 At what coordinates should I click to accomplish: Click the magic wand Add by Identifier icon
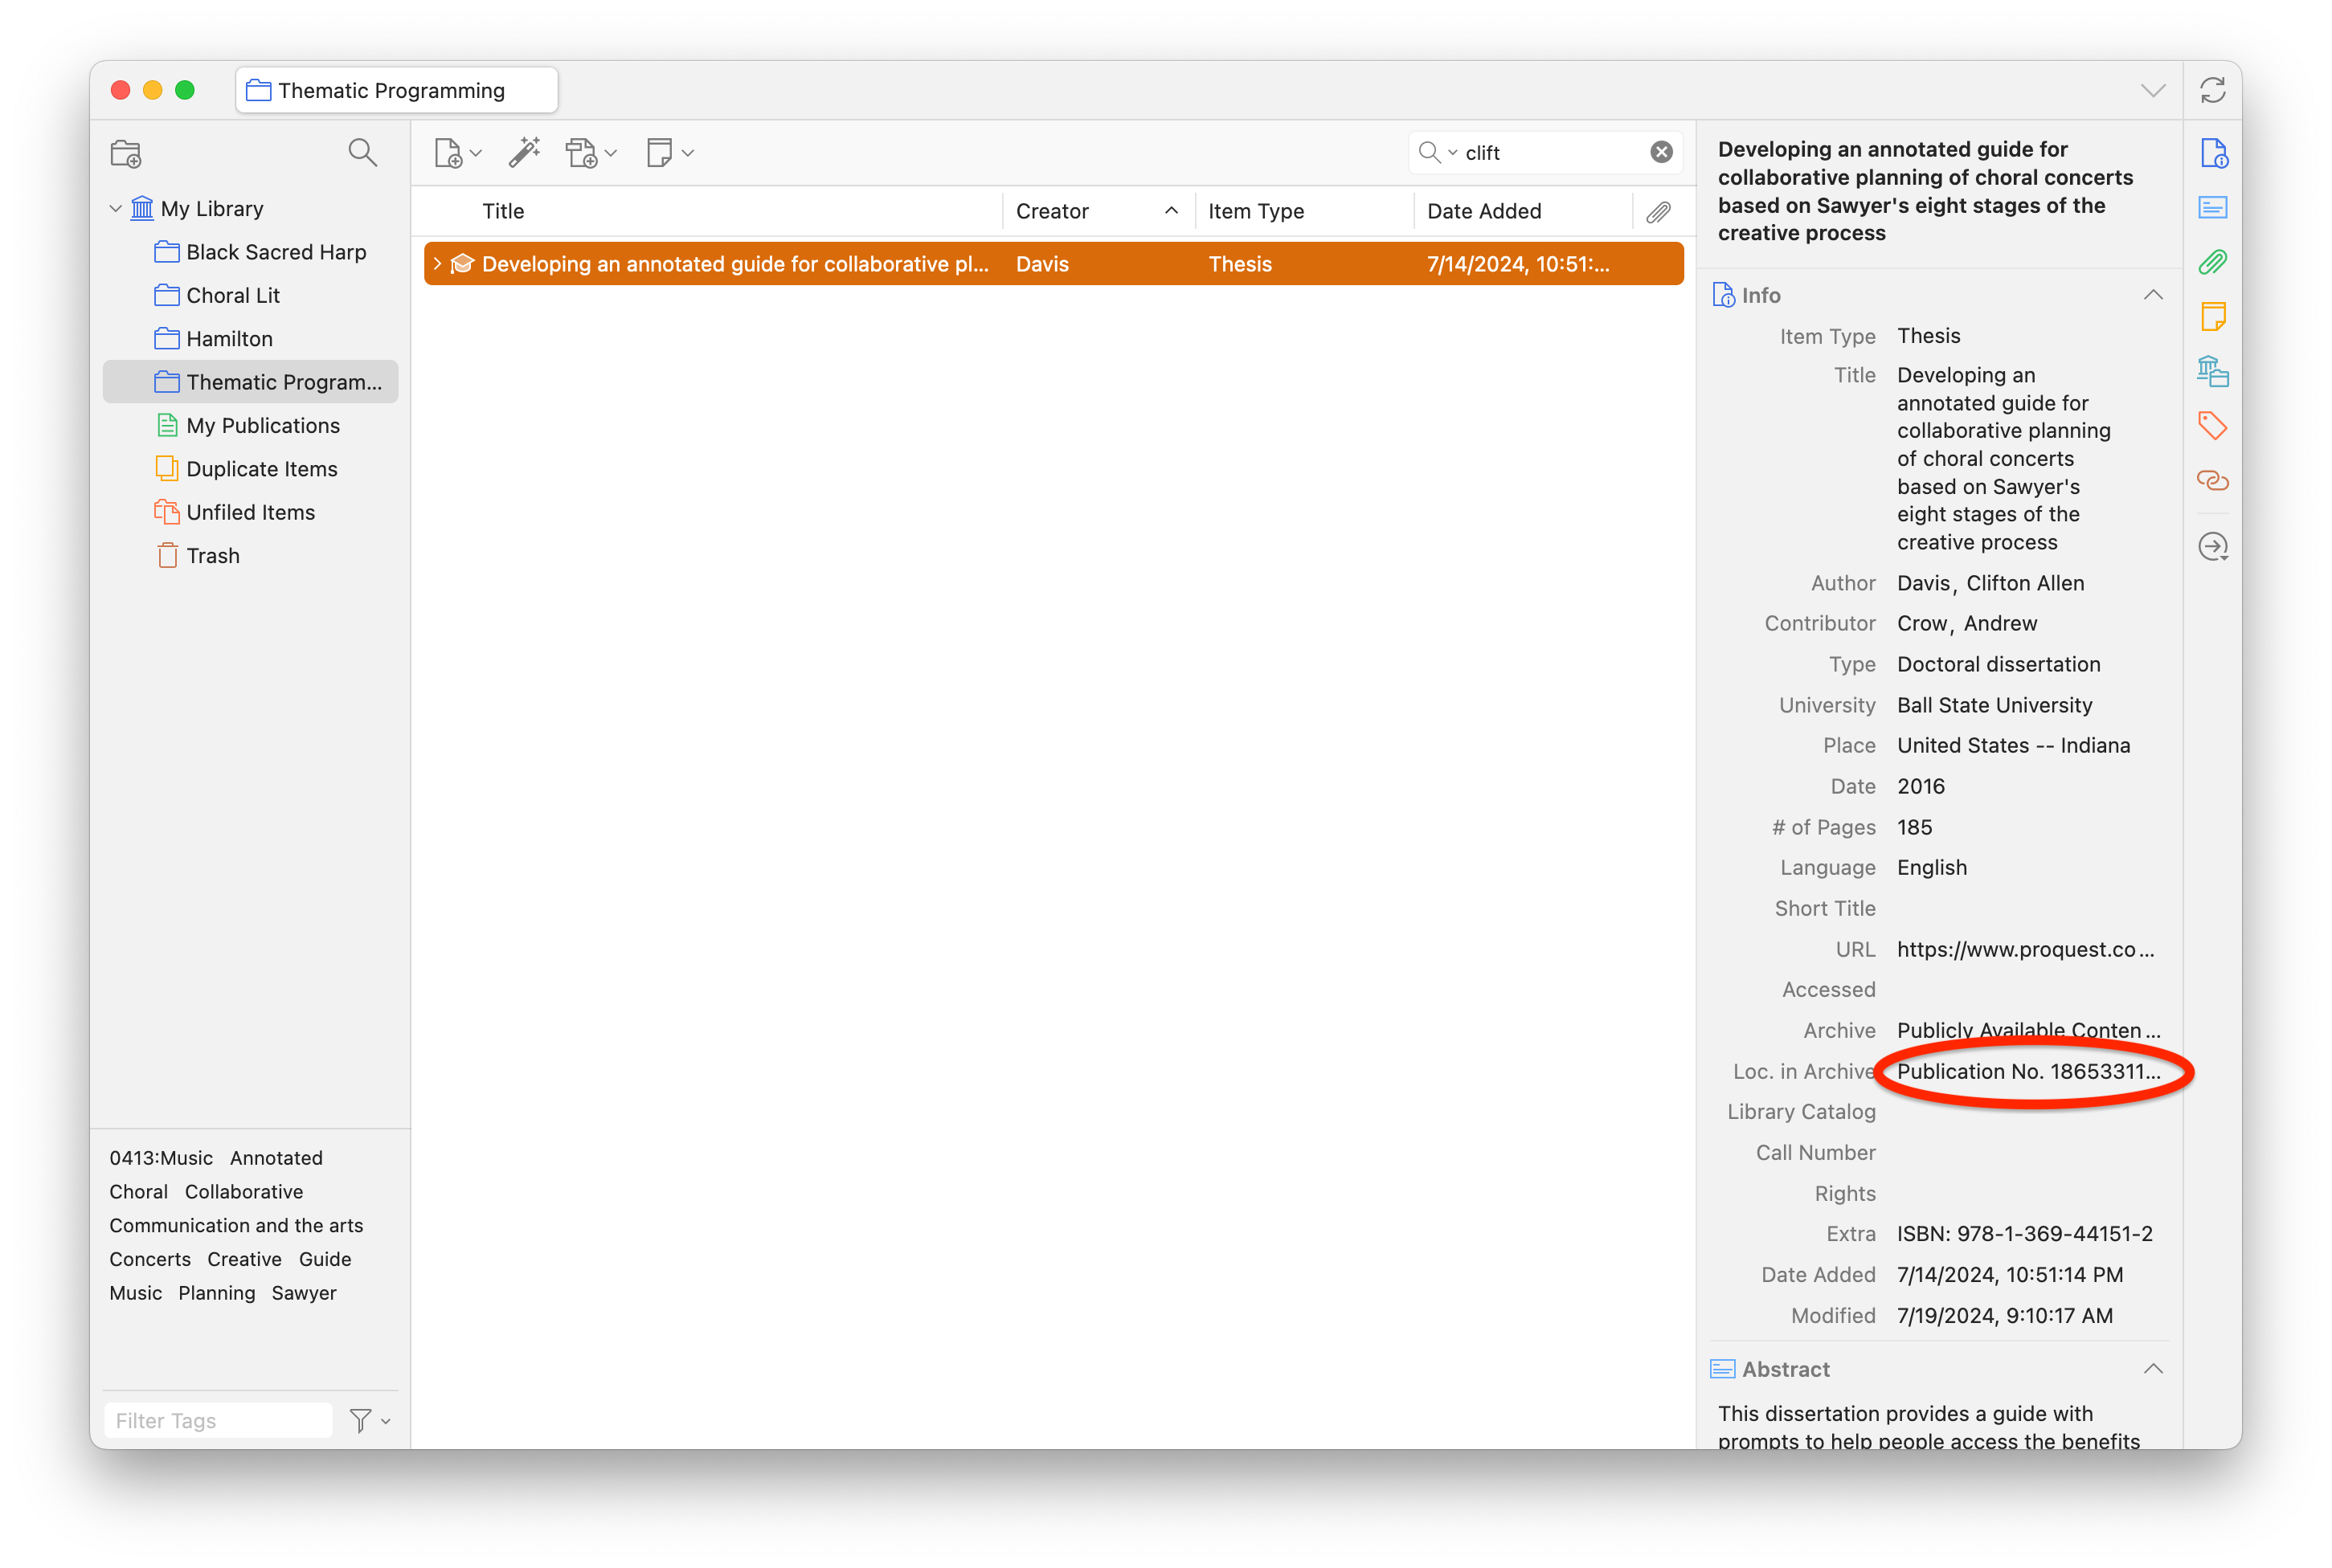pyautogui.click(x=523, y=153)
